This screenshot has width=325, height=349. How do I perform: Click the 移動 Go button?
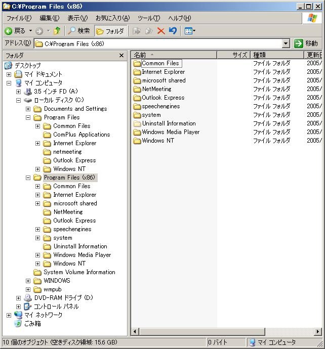click(x=306, y=43)
